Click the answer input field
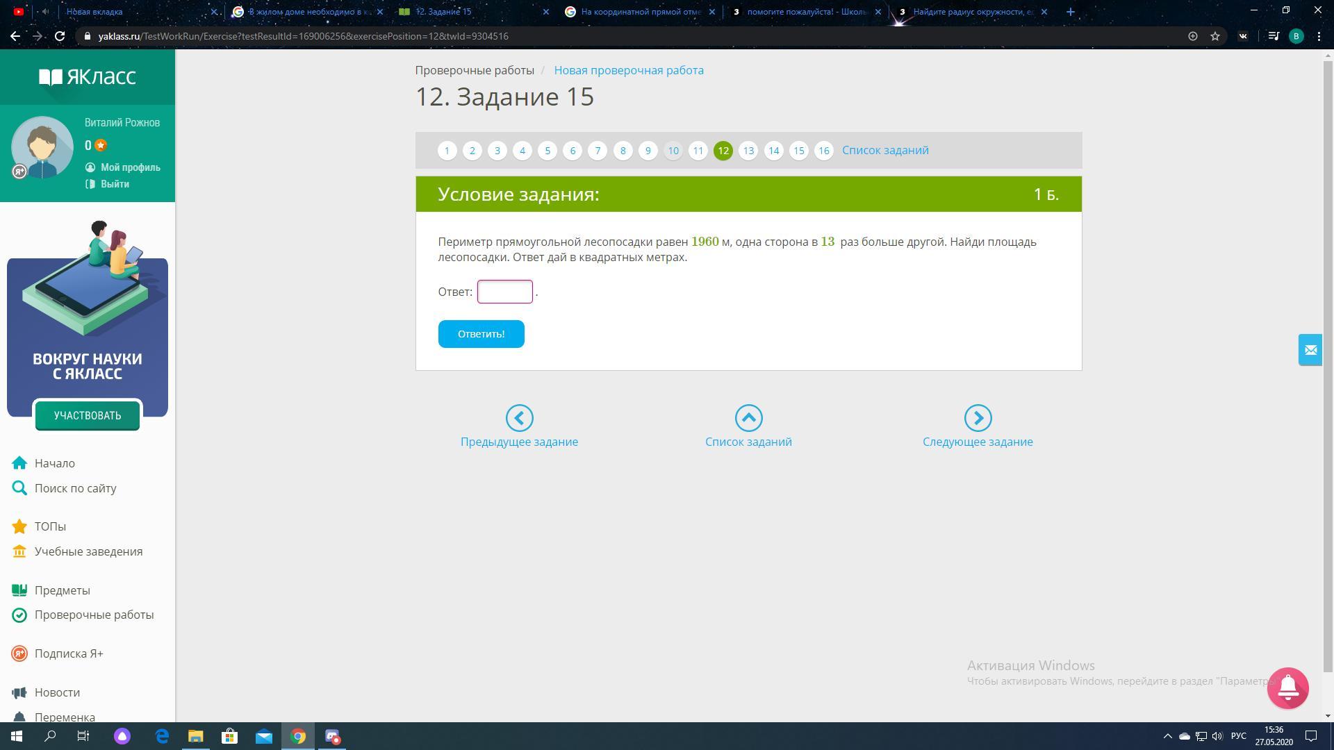Viewport: 1334px width, 750px height. [505, 292]
